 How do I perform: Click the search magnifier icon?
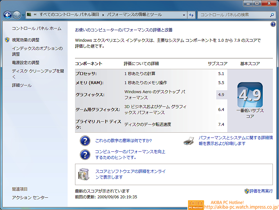272,15
